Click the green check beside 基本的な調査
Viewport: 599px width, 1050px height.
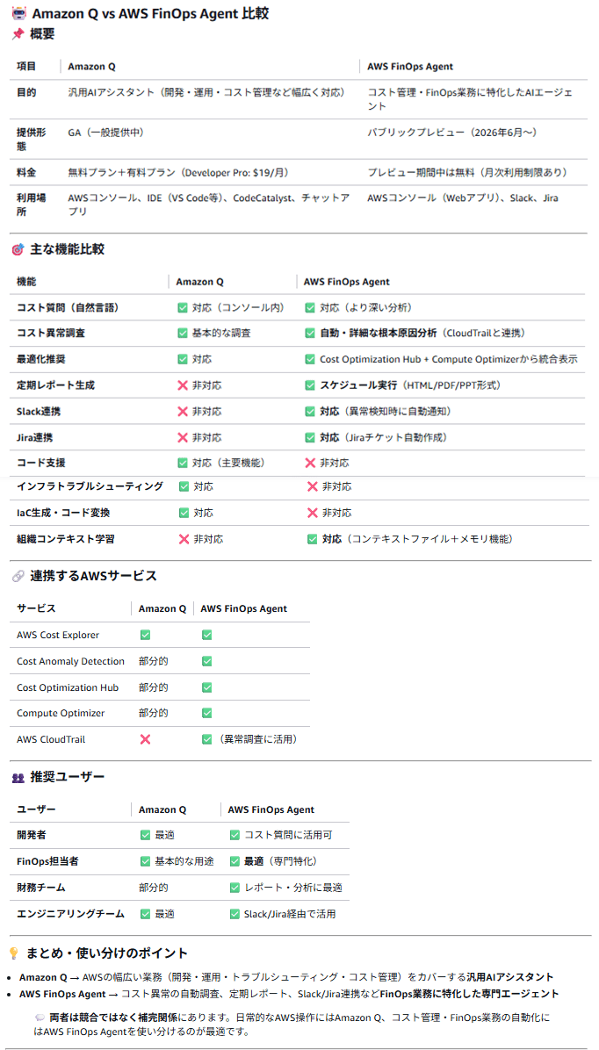coord(182,333)
